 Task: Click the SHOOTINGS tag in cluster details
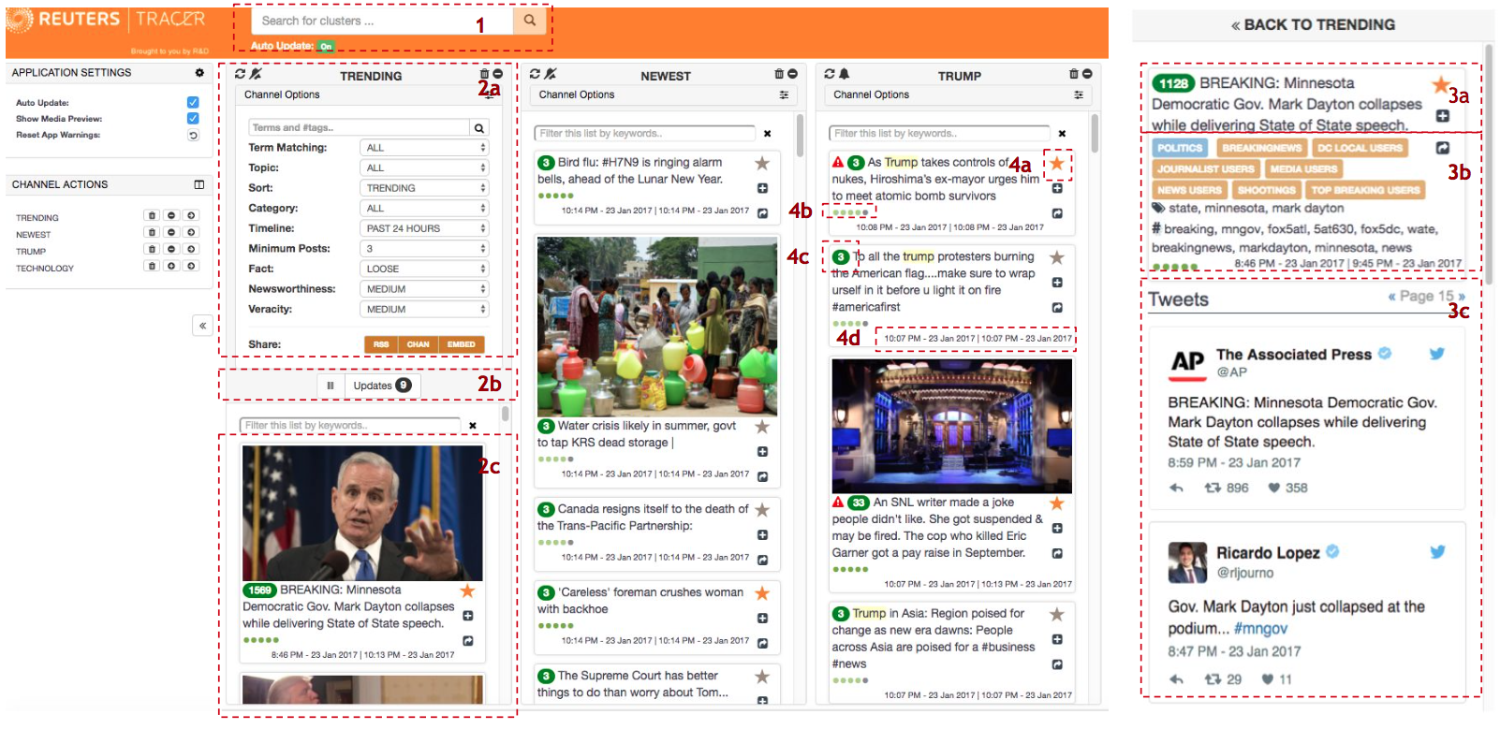pyautogui.click(x=1267, y=190)
